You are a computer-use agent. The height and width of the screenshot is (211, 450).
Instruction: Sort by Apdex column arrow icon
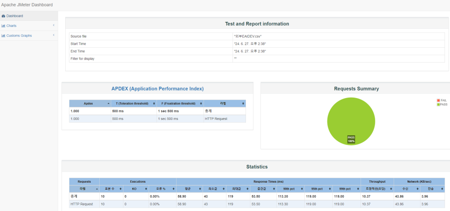pos(108,103)
